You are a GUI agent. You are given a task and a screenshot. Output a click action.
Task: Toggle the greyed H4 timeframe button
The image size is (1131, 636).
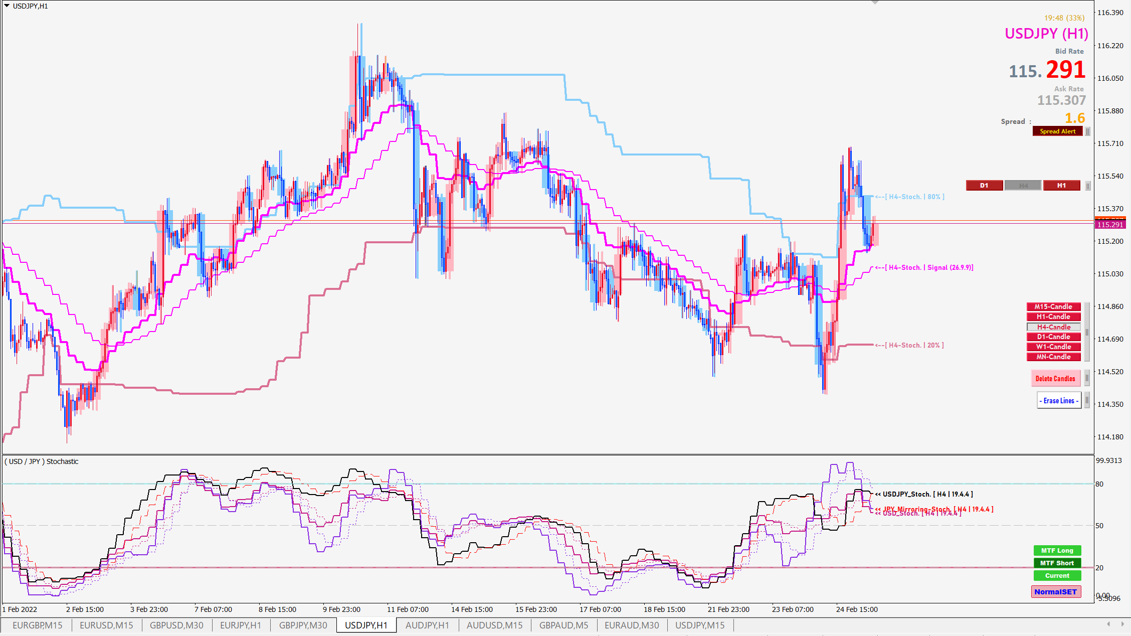point(1023,186)
